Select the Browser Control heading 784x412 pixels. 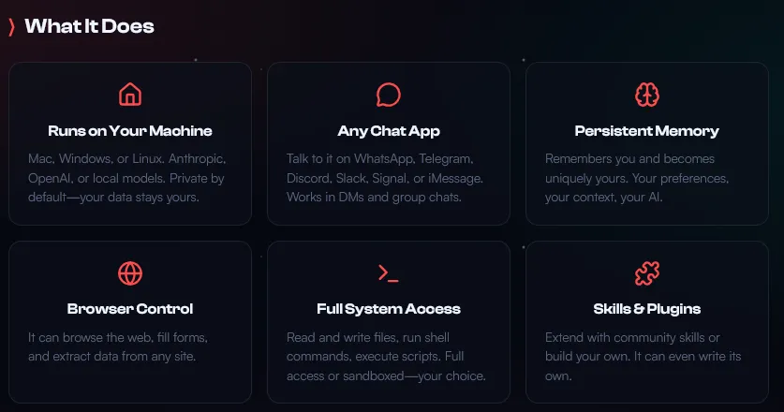[x=130, y=309]
